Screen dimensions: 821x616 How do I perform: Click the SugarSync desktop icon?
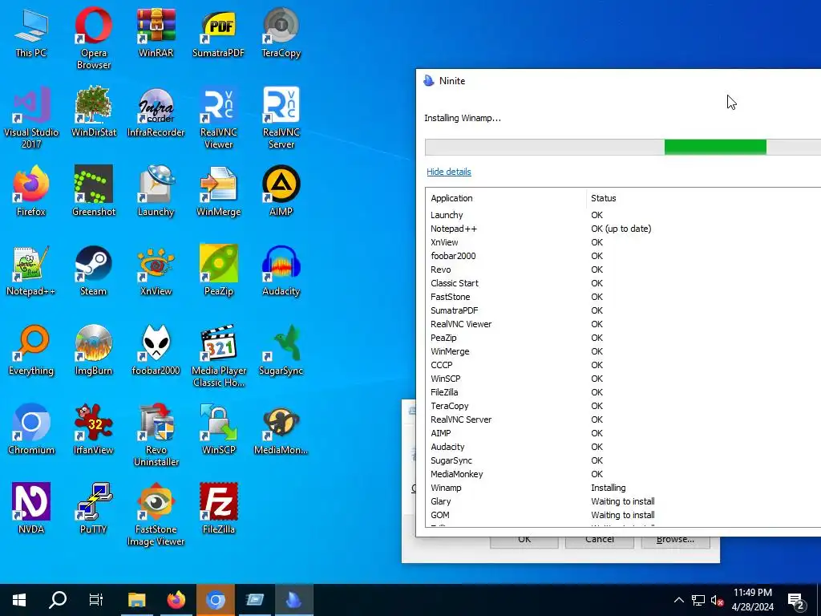pos(281,350)
